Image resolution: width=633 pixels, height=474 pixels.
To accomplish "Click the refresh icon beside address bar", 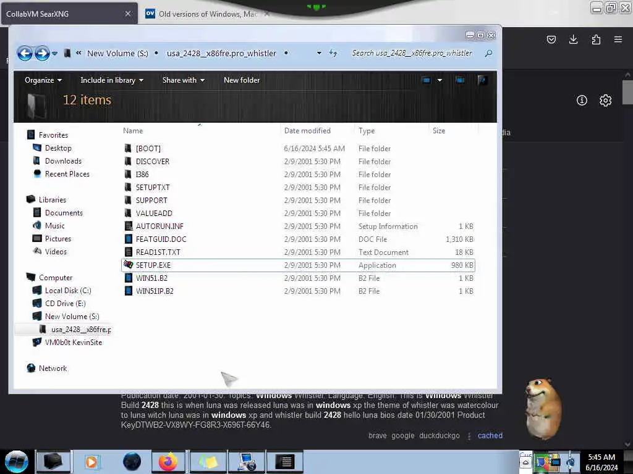I will (333, 53).
